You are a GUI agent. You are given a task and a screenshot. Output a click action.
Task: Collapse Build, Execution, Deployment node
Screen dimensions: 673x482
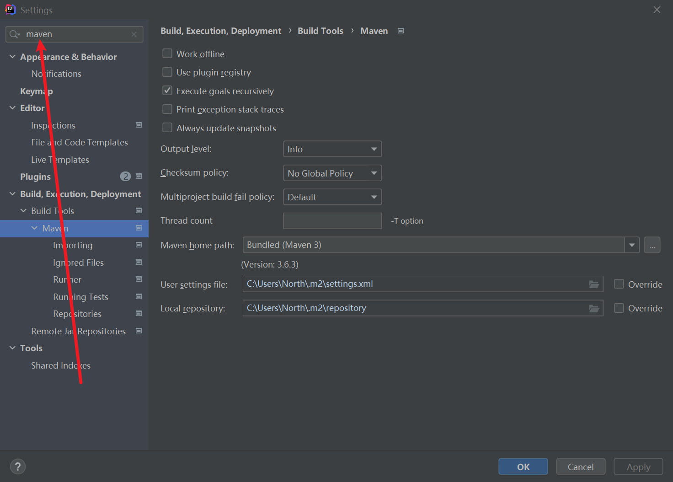[12, 193]
